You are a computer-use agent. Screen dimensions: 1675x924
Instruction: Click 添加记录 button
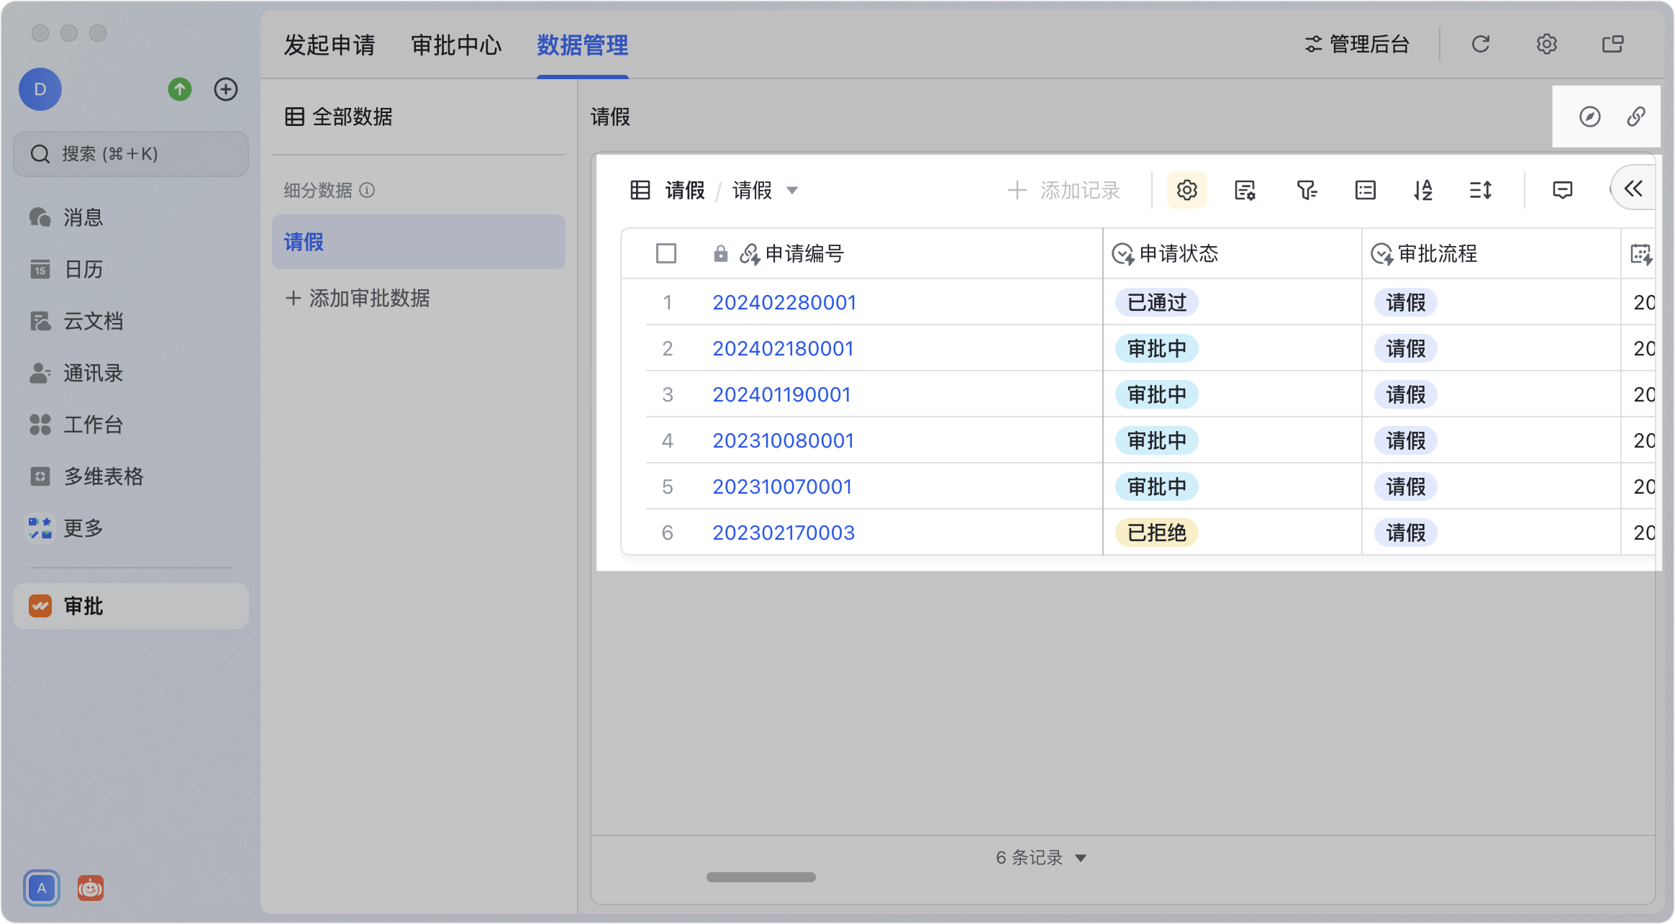click(x=1063, y=190)
